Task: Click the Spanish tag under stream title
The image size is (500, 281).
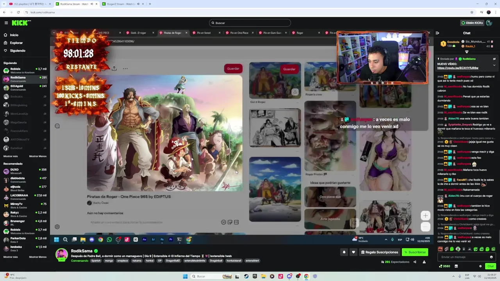Action: pos(96,261)
